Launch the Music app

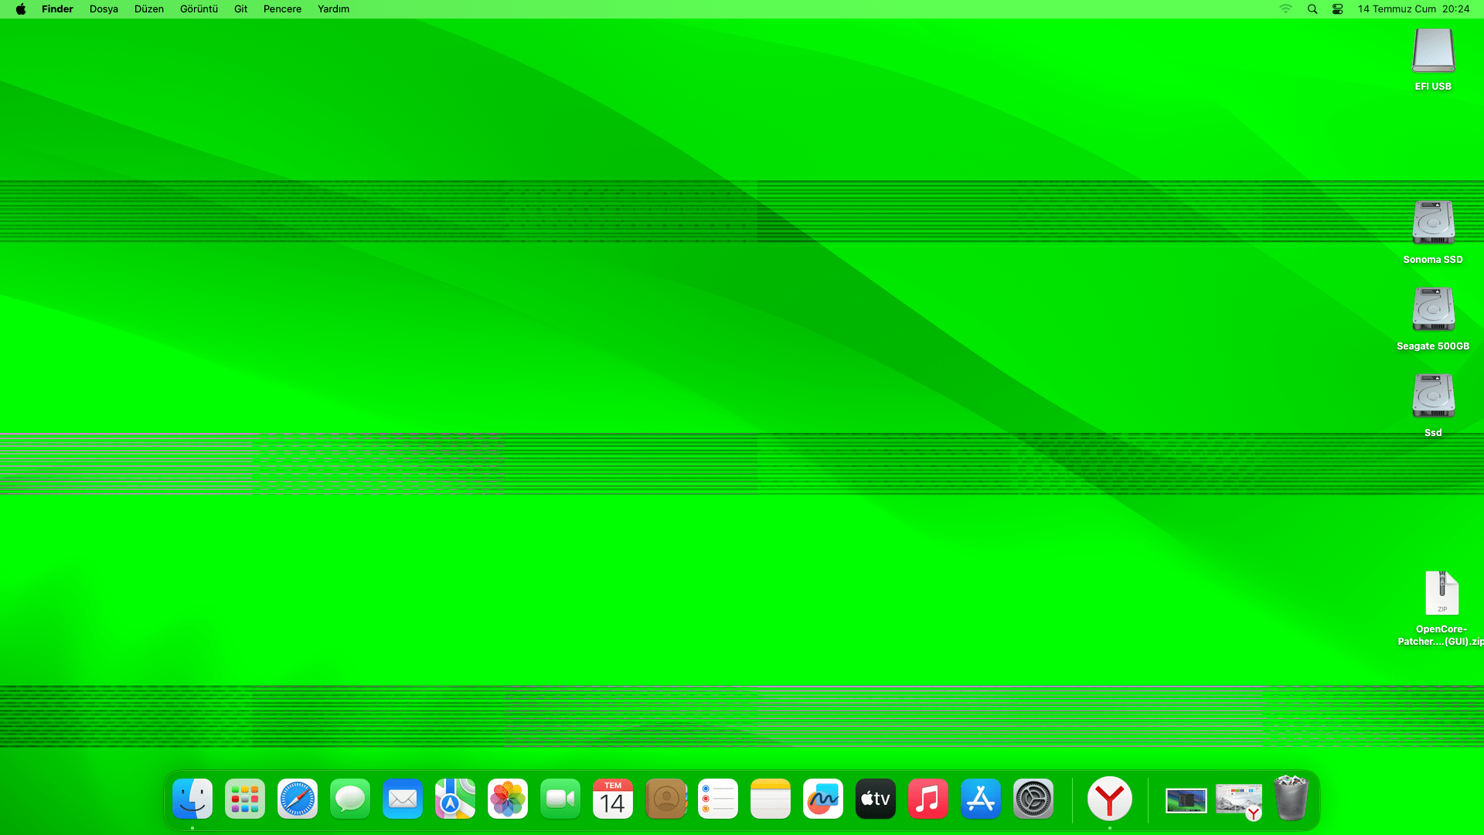point(928,799)
